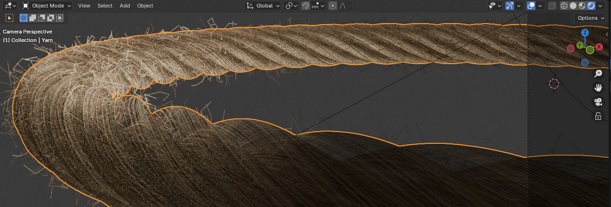Open the Select menu
Image resolution: width=611 pixels, height=207 pixels.
click(x=105, y=6)
